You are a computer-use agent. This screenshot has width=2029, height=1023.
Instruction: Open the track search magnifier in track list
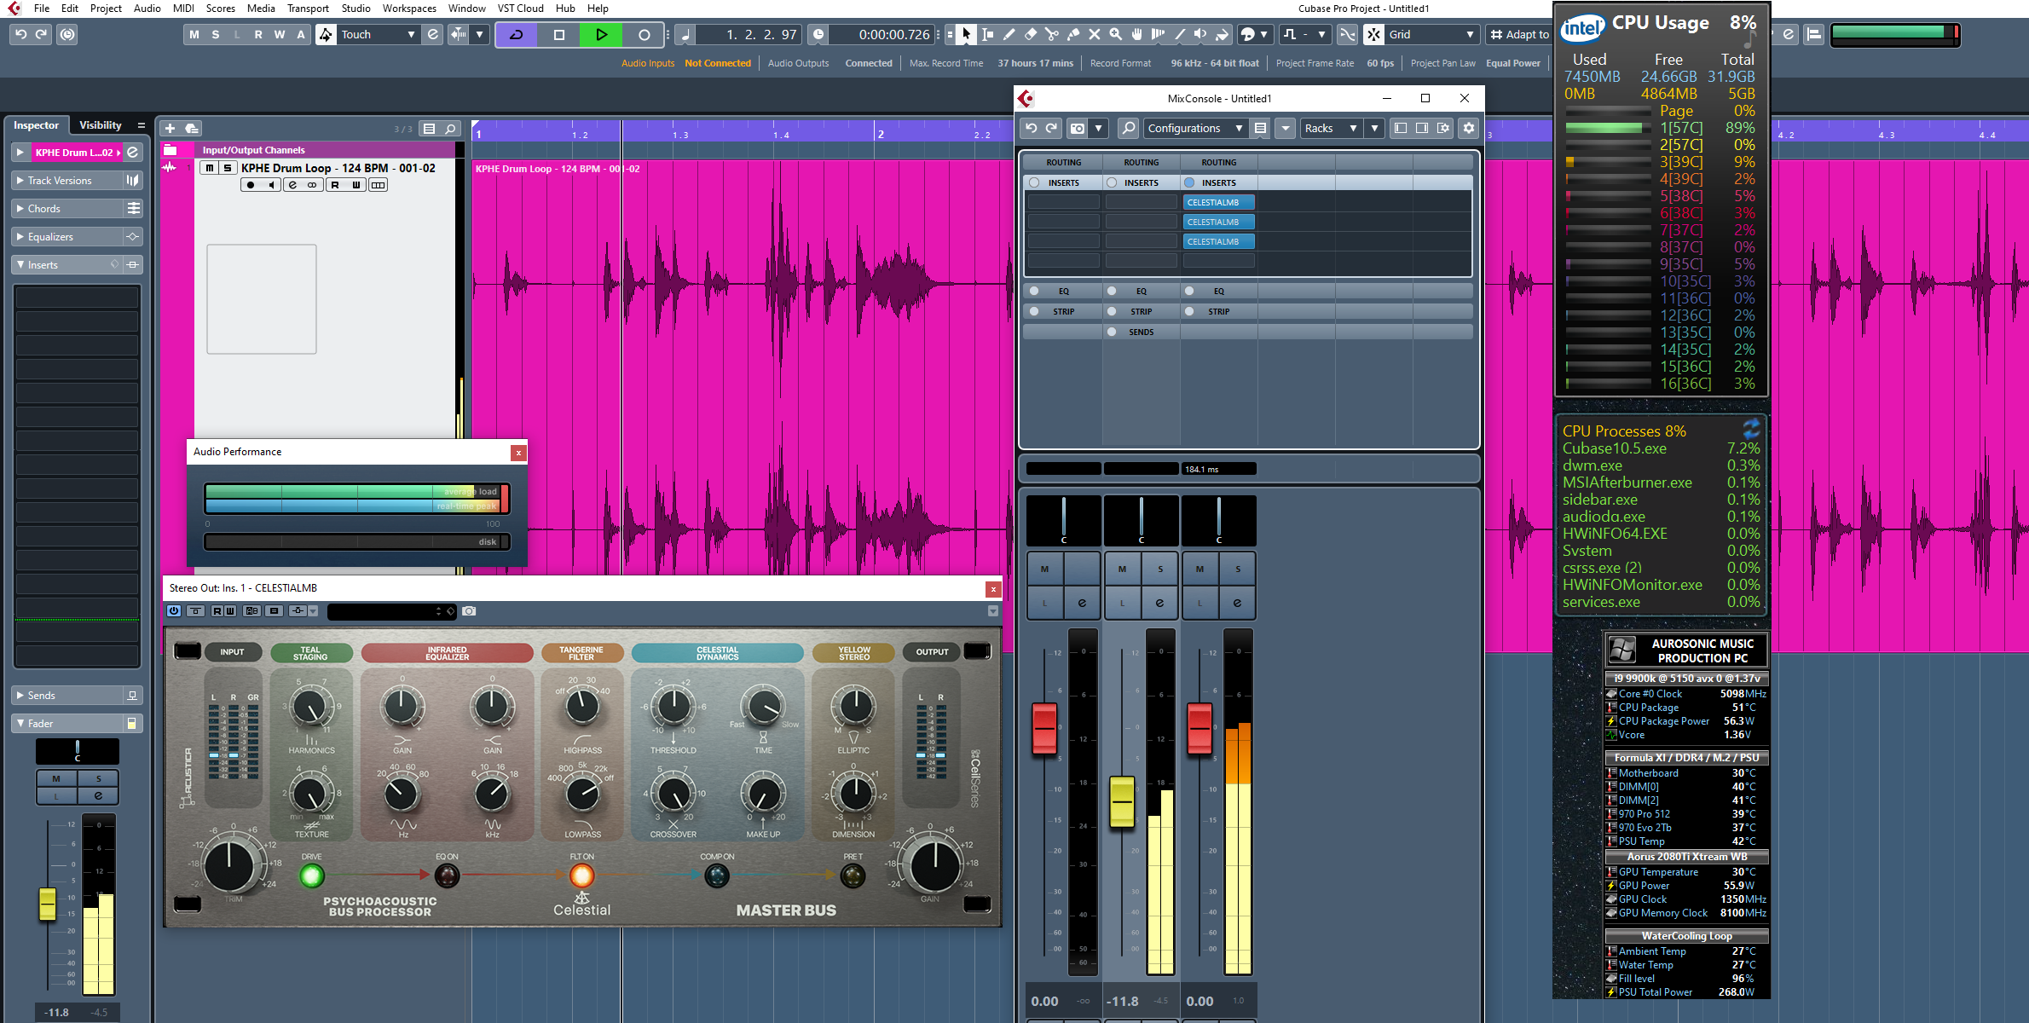click(x=450, y=129)
